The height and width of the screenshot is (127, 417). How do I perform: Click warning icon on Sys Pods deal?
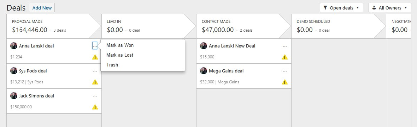click(x=95, y=82)
